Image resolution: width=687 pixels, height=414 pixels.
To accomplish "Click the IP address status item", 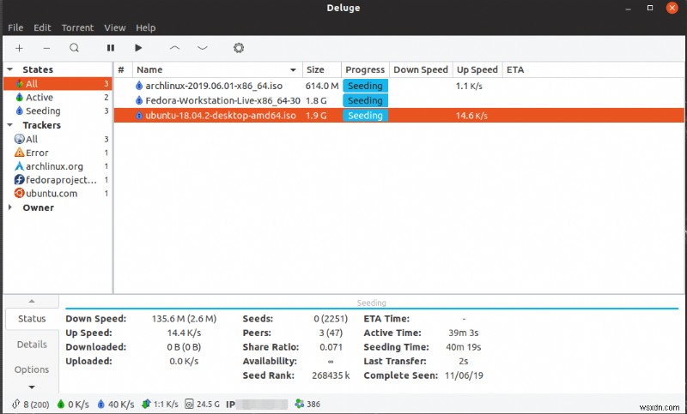I will point(257,405).
